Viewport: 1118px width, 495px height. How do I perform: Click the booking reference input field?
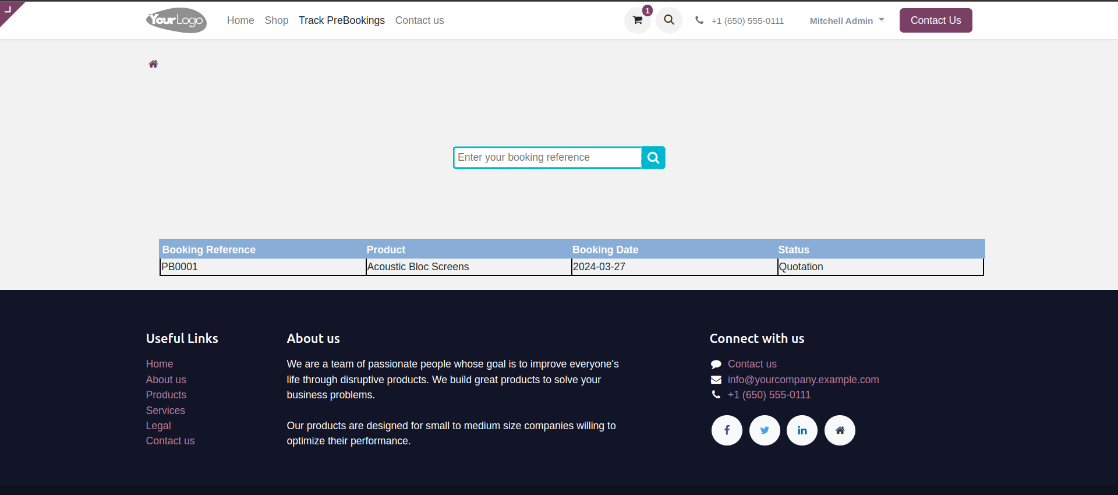point(547,158)
